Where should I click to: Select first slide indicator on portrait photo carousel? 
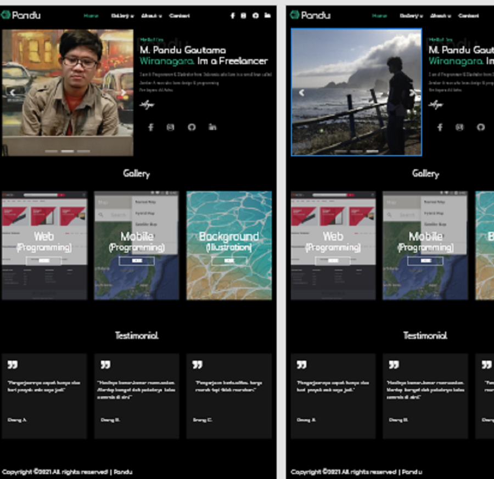(x=51, y=151)
